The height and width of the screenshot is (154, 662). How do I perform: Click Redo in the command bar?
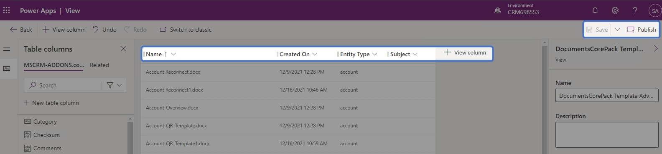point(135,30)
